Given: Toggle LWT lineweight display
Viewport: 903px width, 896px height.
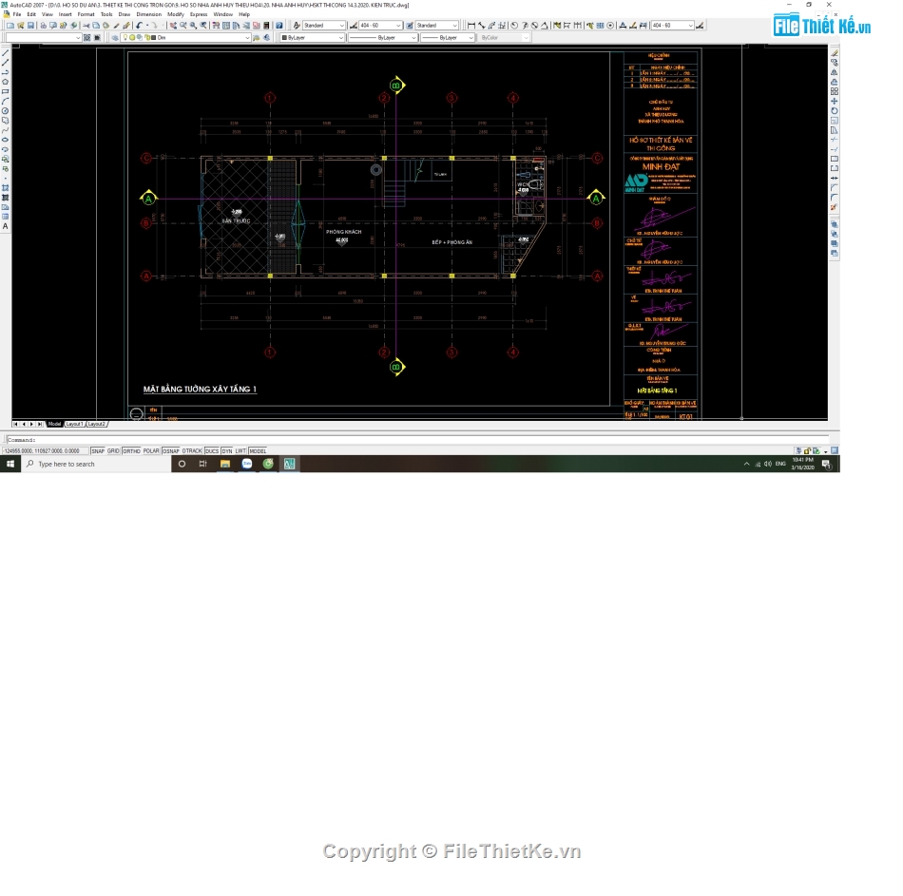Looking at the screenshot, I should 240,451.
